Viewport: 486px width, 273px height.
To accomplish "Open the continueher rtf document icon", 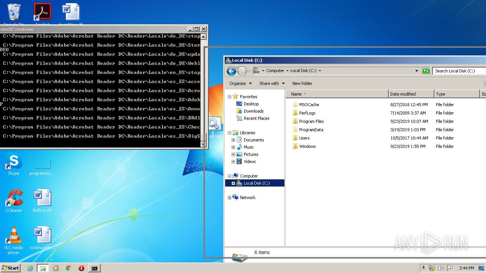I will (42, 238).
